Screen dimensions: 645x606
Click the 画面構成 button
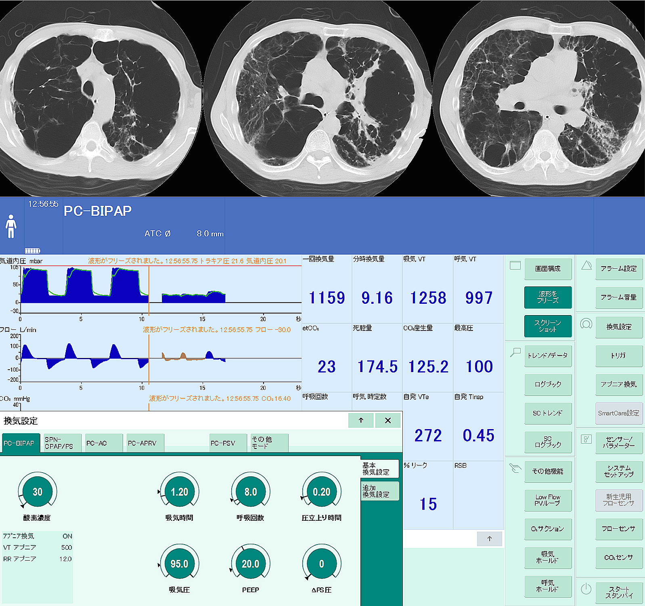pos(548,269)
